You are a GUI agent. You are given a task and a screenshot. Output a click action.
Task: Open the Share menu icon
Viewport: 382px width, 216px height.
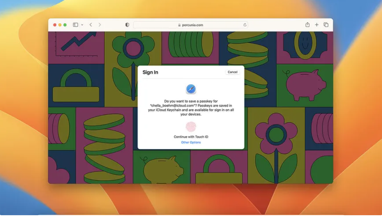click(x=307, y=24)
